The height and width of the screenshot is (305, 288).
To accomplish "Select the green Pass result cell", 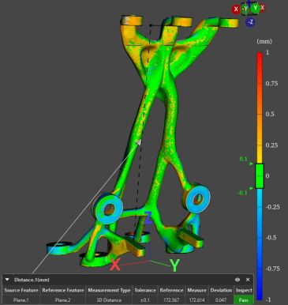I will click(244, 300).
